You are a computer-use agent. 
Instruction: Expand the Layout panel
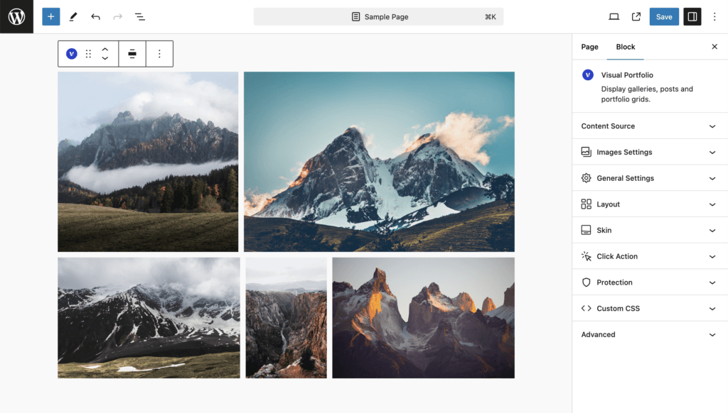[650, 204]
